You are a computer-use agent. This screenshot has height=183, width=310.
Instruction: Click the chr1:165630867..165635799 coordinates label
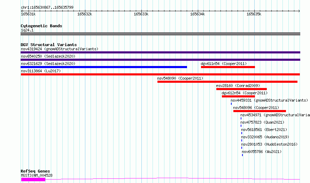pos(47,7)
